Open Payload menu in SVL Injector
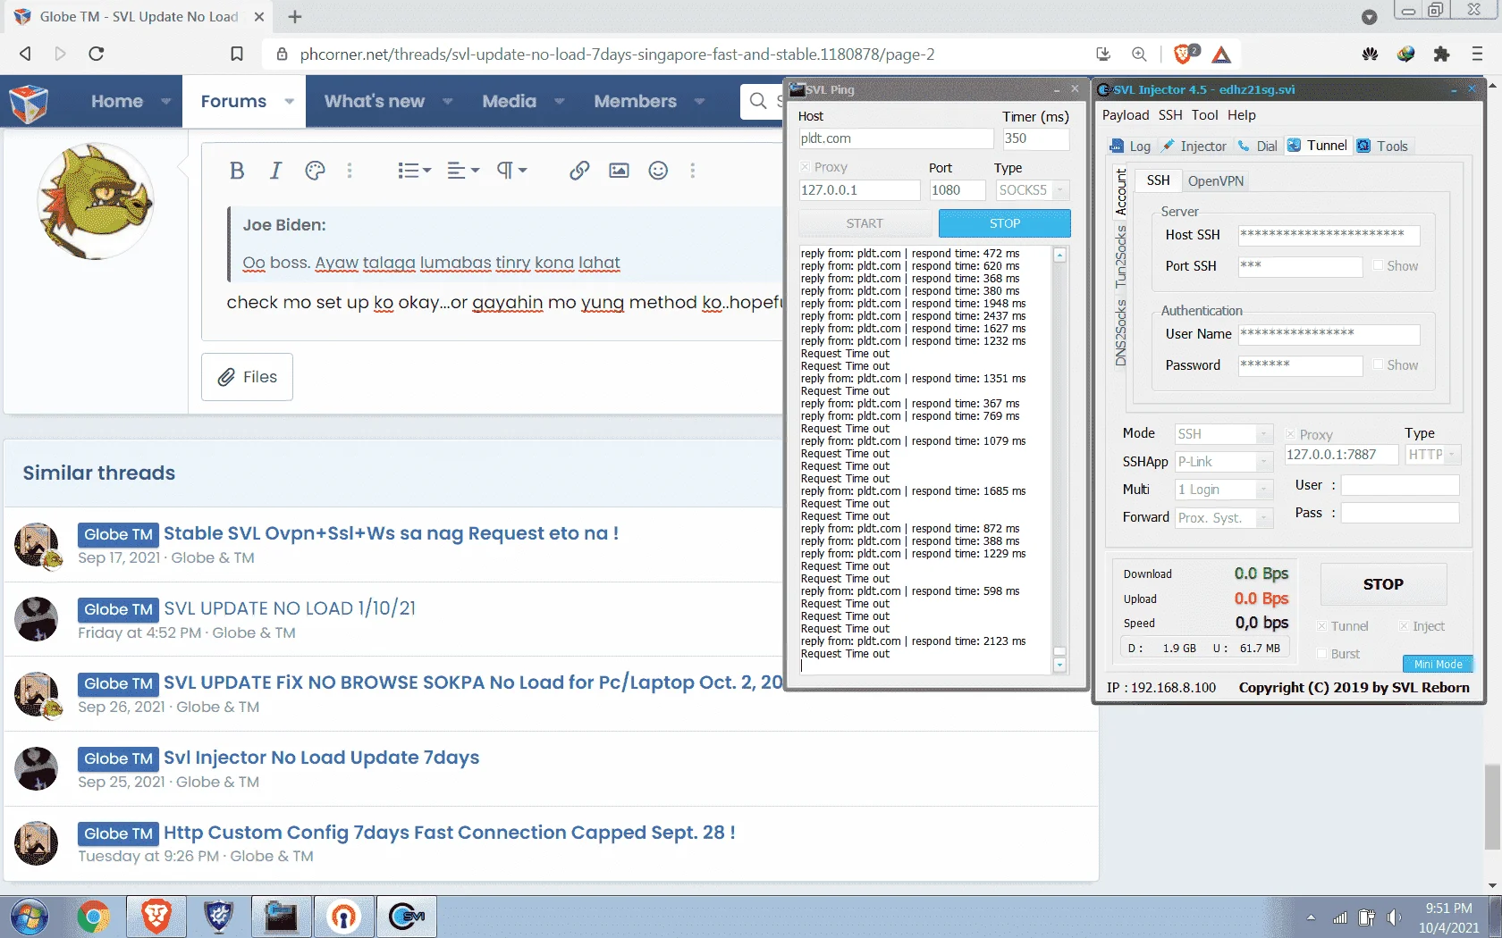The width and height of the screenshot is (1502, 938). click(x=1126, y=115)
